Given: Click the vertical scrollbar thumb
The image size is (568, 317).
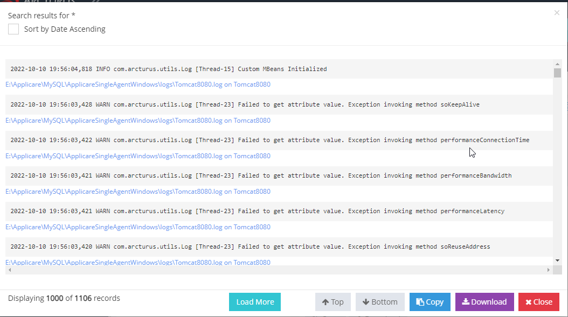Looking at the screenshot, I should [557, 73].
